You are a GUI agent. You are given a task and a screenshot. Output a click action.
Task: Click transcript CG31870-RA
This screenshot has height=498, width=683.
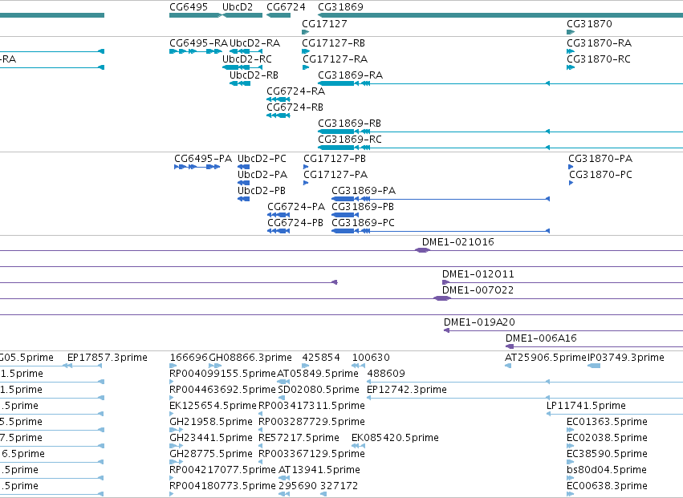point(599,43)
